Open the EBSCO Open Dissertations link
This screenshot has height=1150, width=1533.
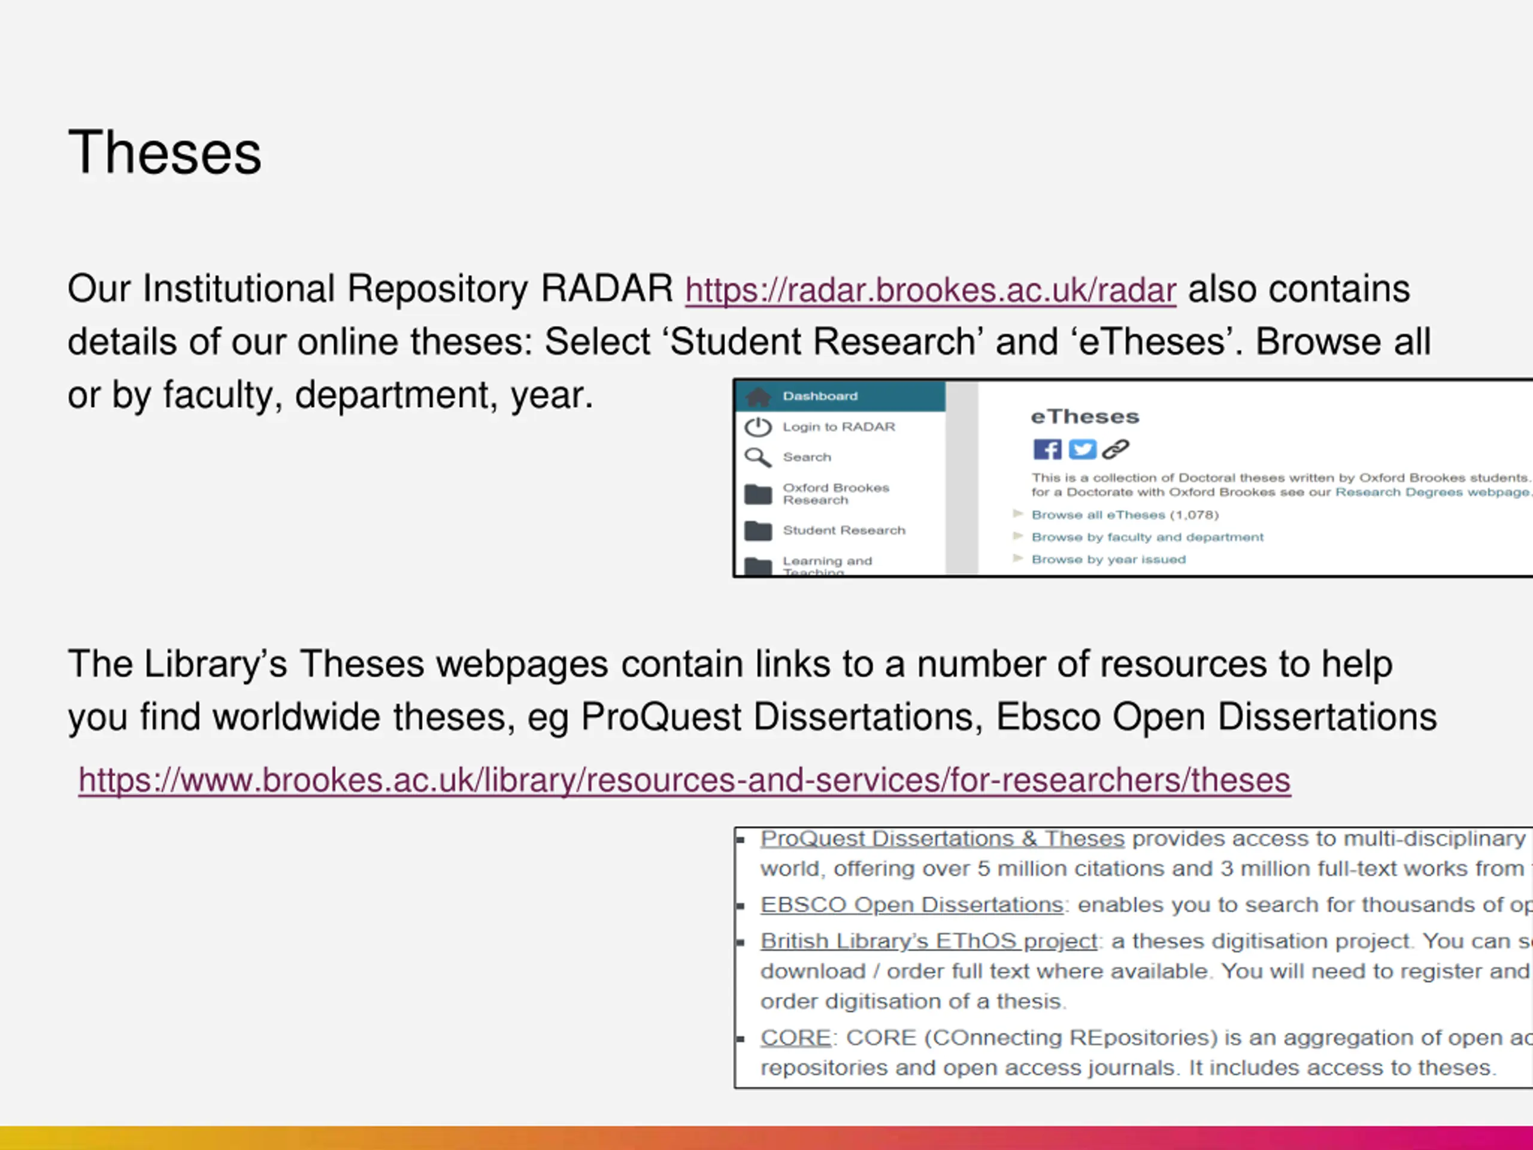pyautogui.click(x=911, y=904)
